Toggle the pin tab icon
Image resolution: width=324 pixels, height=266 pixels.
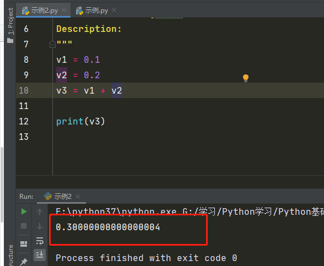pyautogui.click(x=24, y=262)
